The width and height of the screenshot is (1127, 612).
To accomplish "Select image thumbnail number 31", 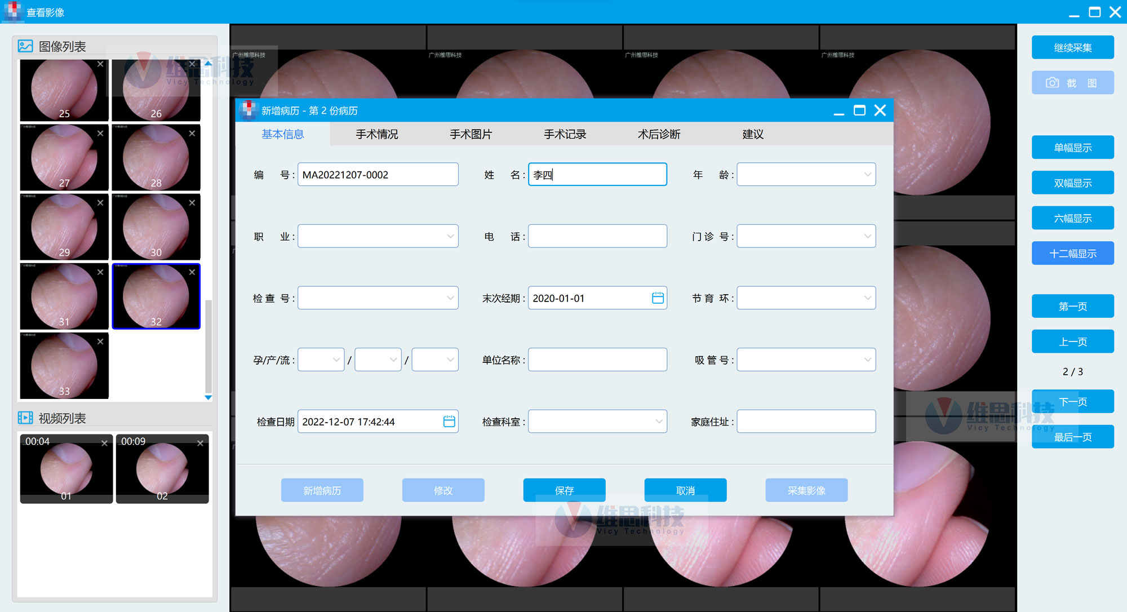I will point(64,296).
